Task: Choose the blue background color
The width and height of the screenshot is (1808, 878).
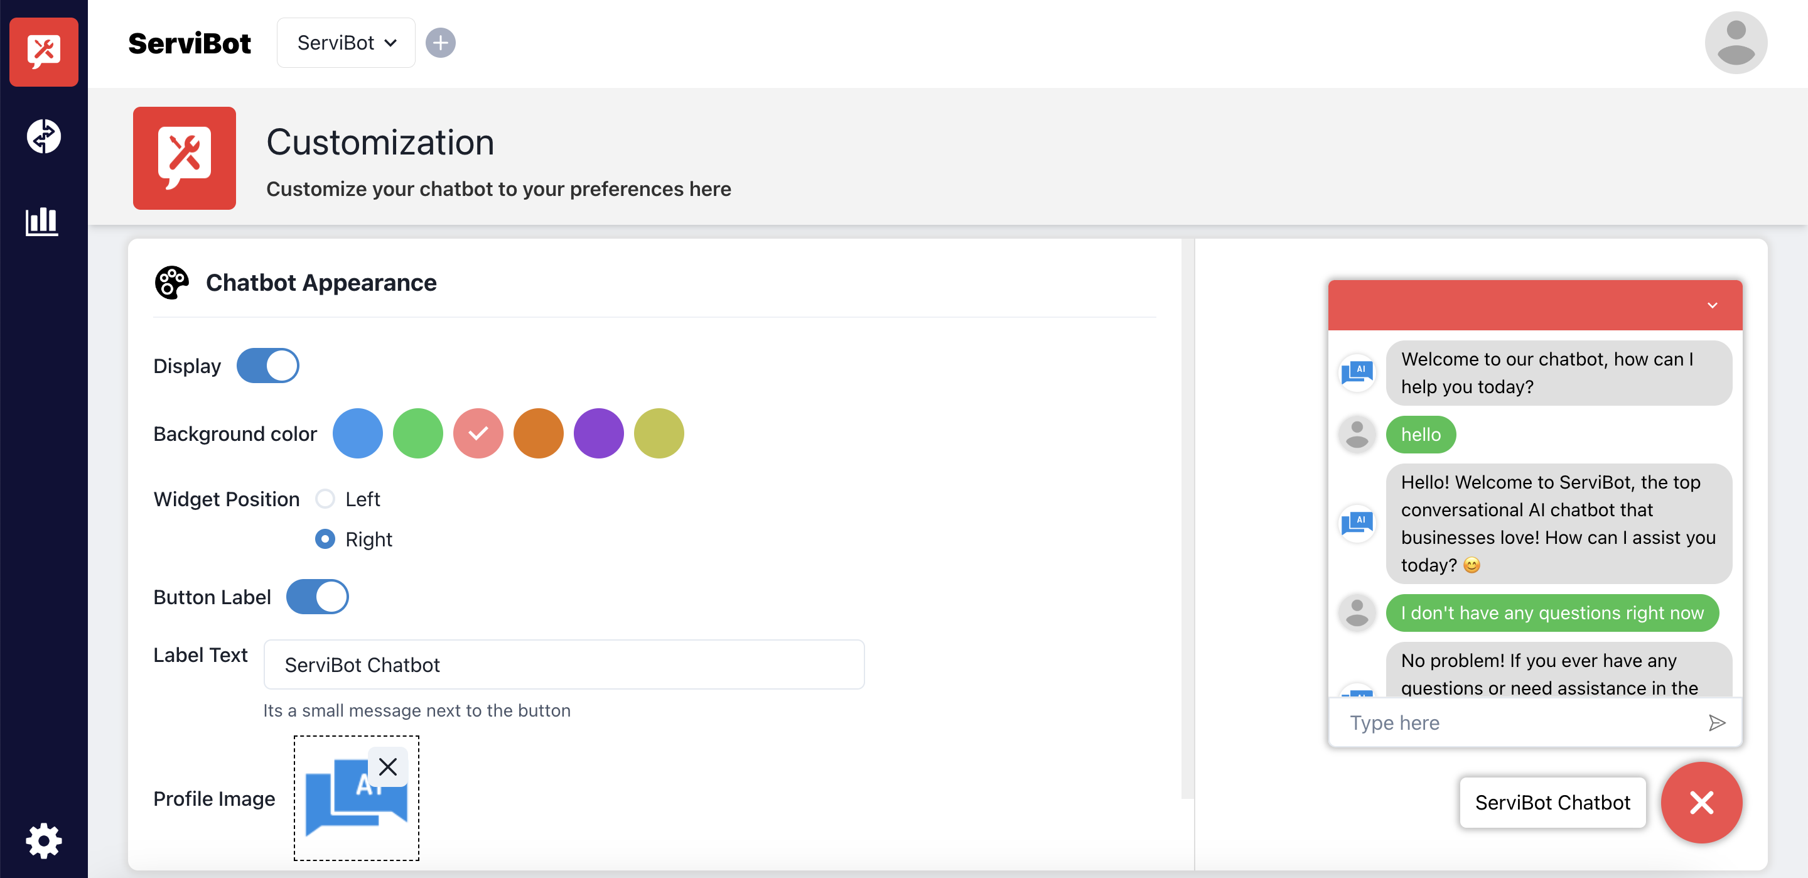Action: pyautogui.click(x=357, y=433)
